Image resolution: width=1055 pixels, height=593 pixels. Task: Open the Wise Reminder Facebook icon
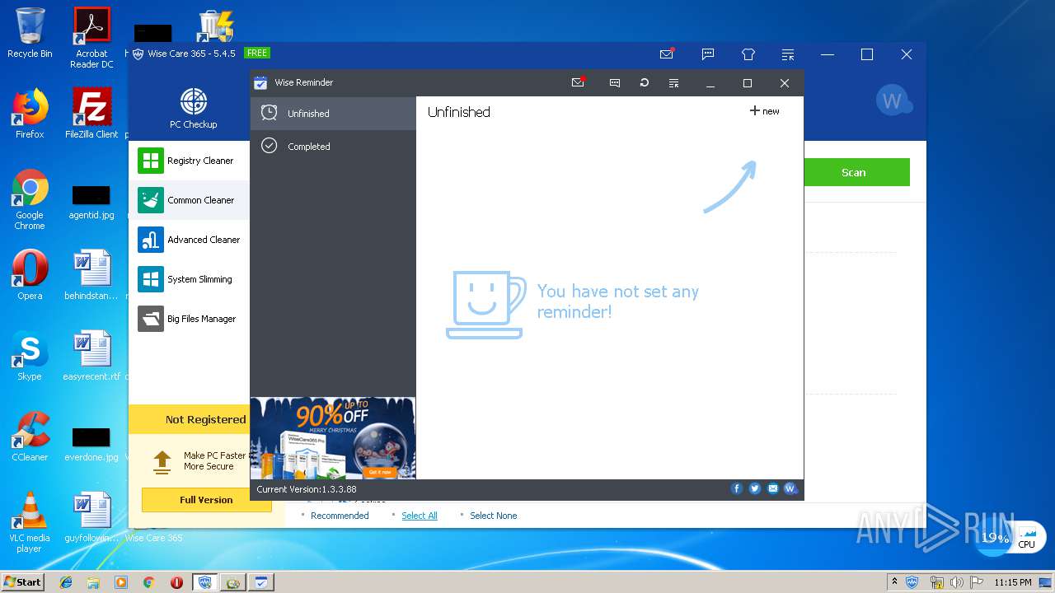point(737,488)
